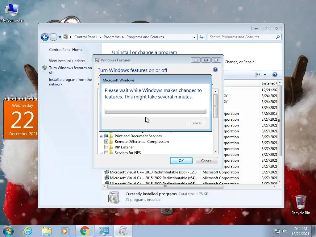
Task: Open Install a program from the network
Action: (x=70, y=82)
